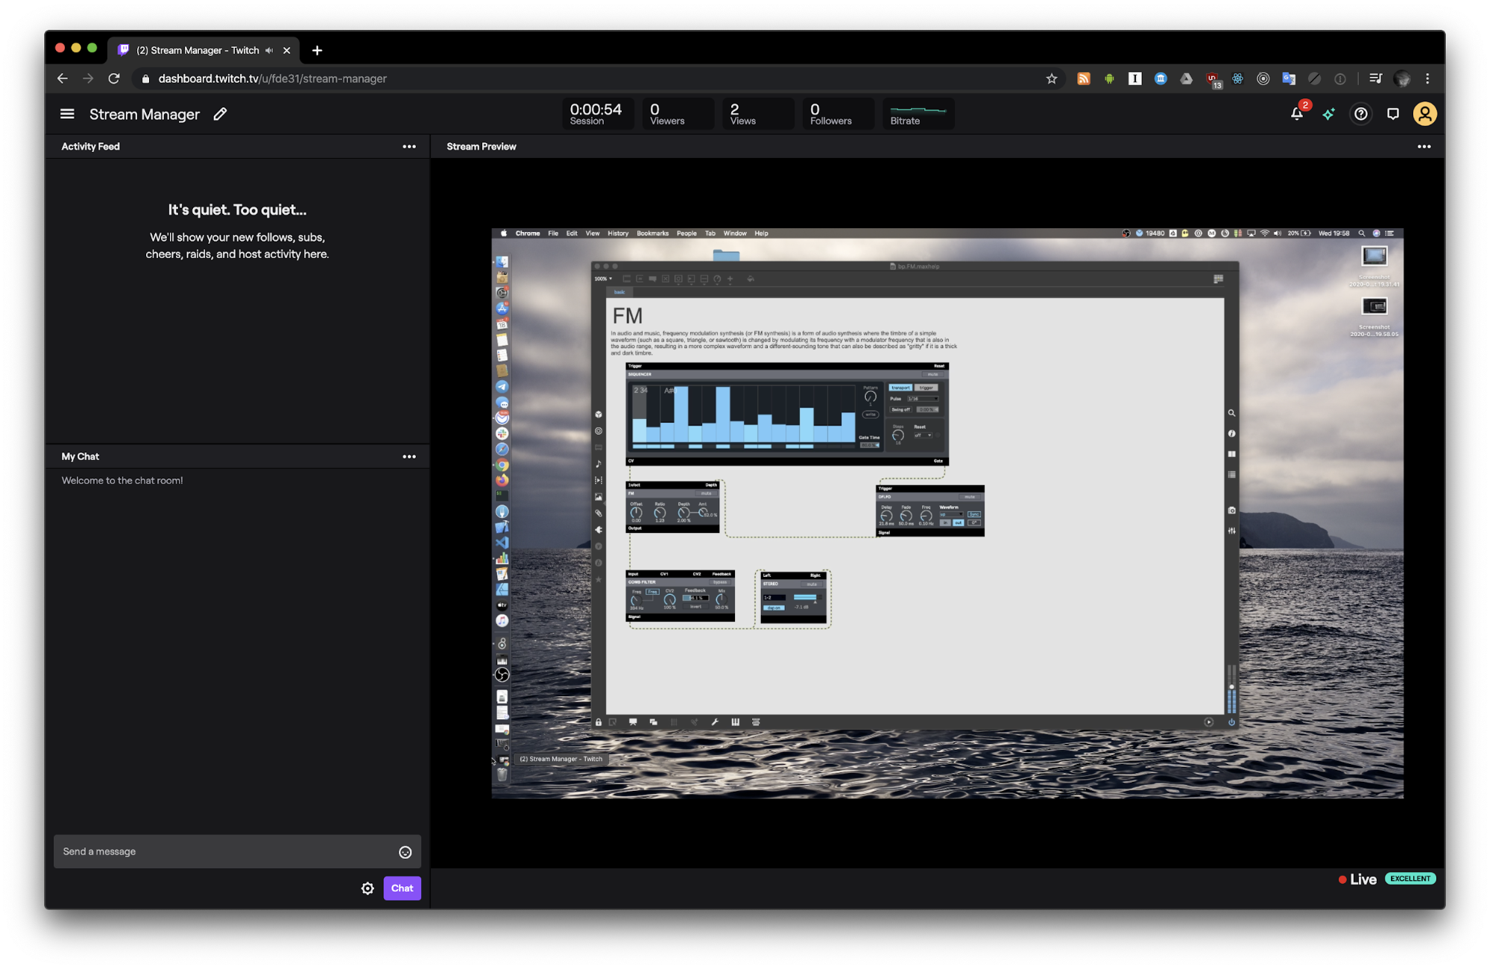Image resolution: width=1490 pixels, height=969 pixels.
Task: Click Help menu in stream preview
Action: 761,233
